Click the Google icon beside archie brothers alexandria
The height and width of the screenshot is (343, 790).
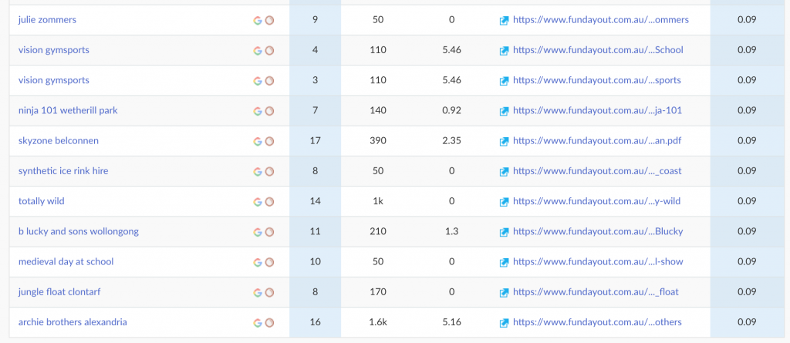[x=258, y=323]
